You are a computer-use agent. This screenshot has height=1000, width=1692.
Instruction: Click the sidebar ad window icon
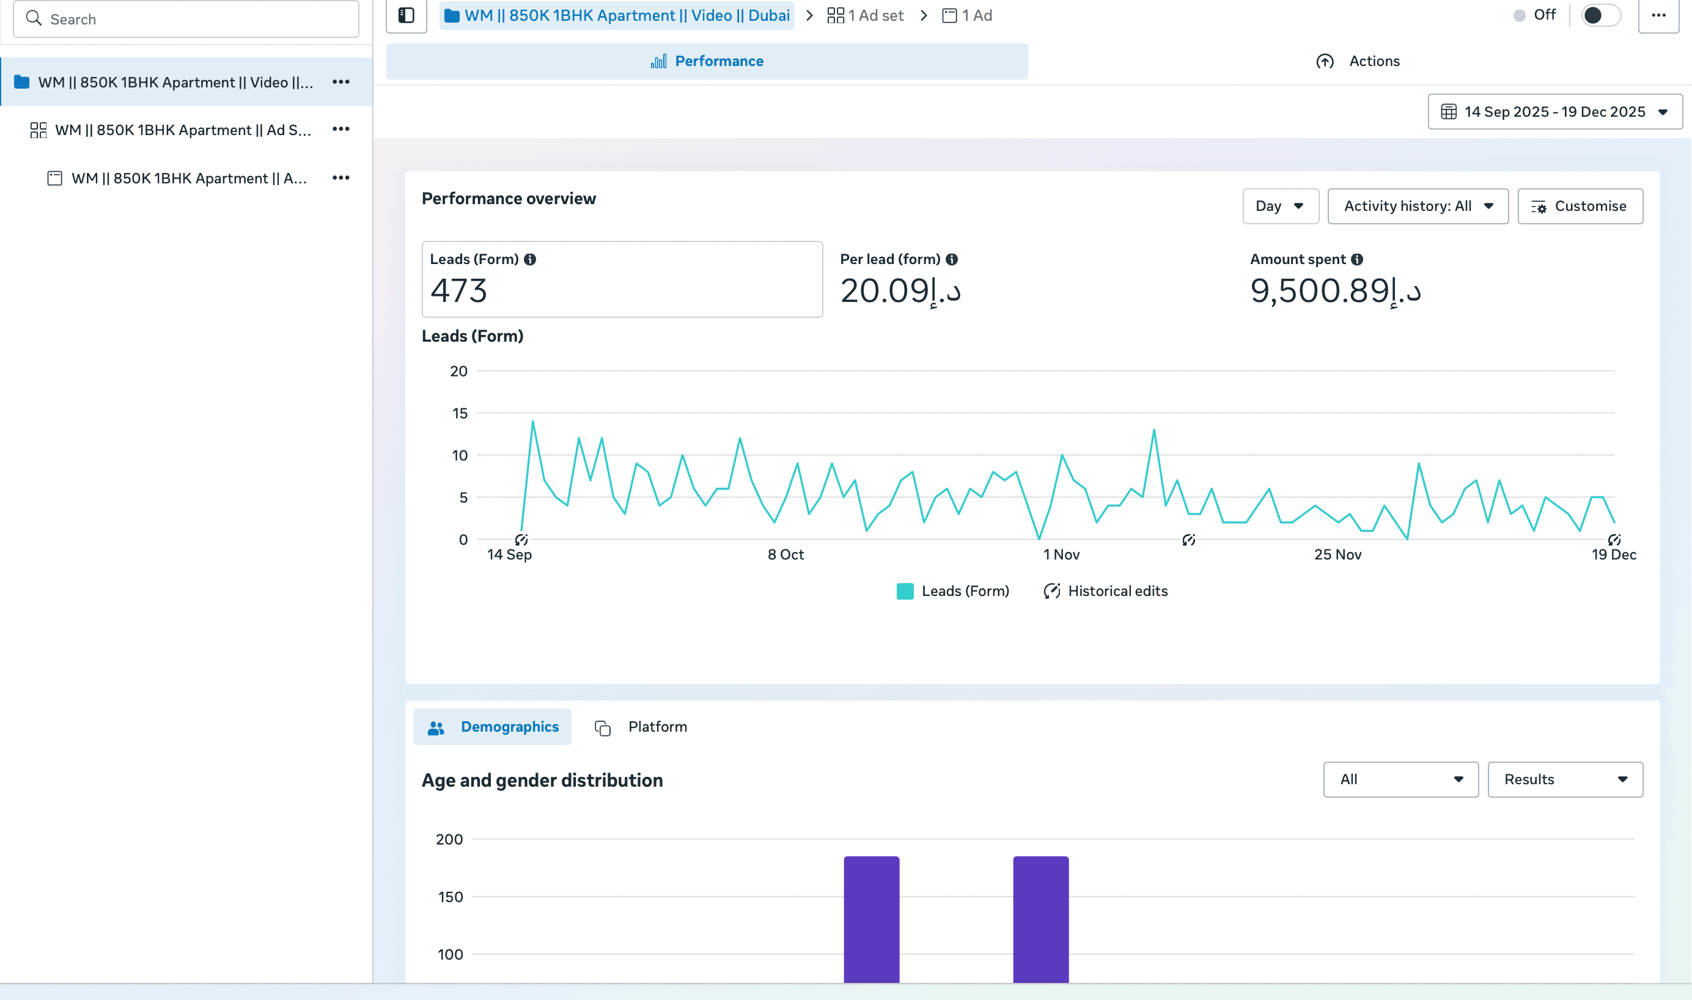click(54, 178)
